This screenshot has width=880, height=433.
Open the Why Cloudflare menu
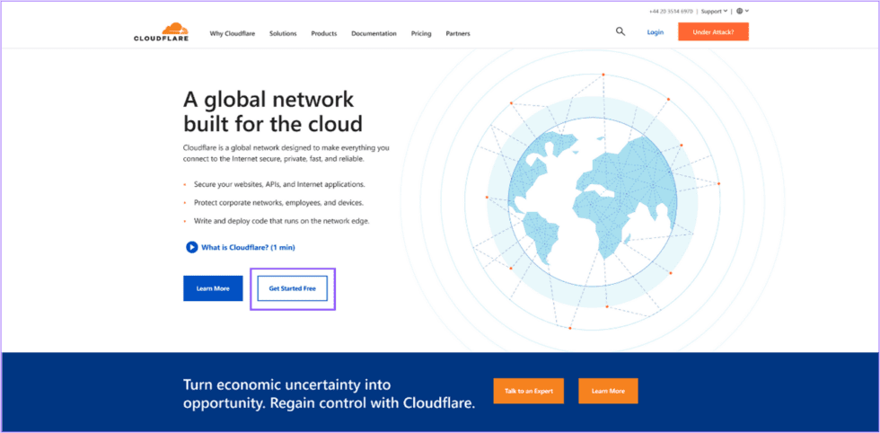coord(232,33)
